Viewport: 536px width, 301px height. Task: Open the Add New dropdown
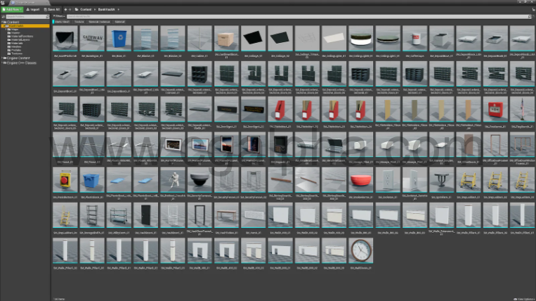tap(13, 8)
